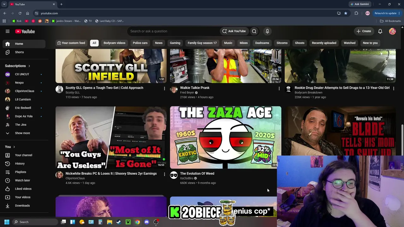This screenshot has width=404, height=227.
Task: Select the Bodycam videos chip
Action: [x=115, y=43]
